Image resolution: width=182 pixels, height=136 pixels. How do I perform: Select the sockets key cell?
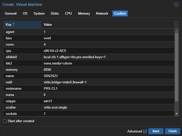click(x=22, y=114)
